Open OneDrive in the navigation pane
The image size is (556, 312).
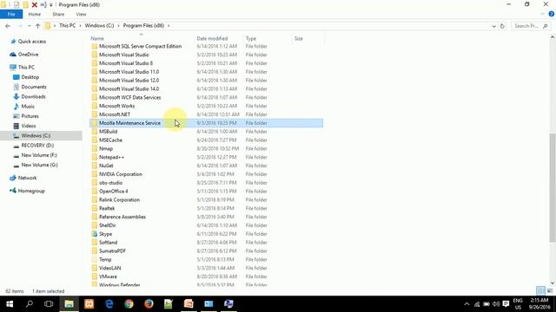pyautogui.click(x=28, y=55)
